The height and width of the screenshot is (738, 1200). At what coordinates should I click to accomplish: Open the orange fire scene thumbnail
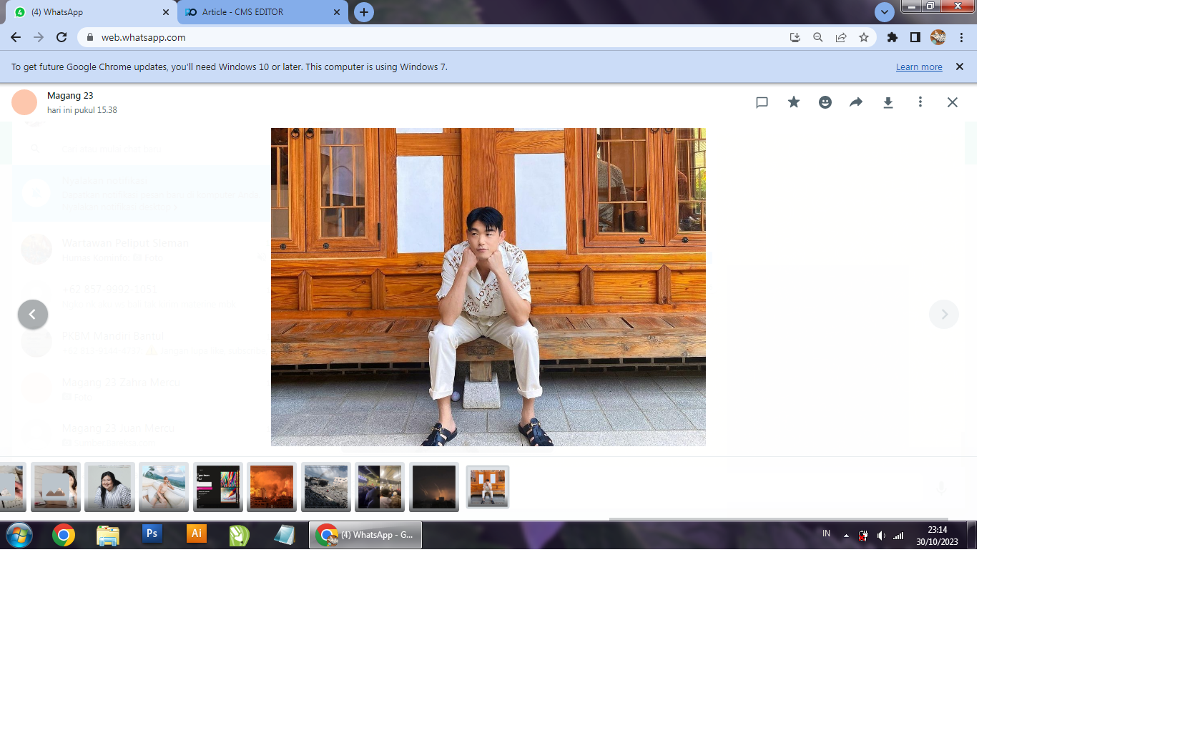click(272, 487)
